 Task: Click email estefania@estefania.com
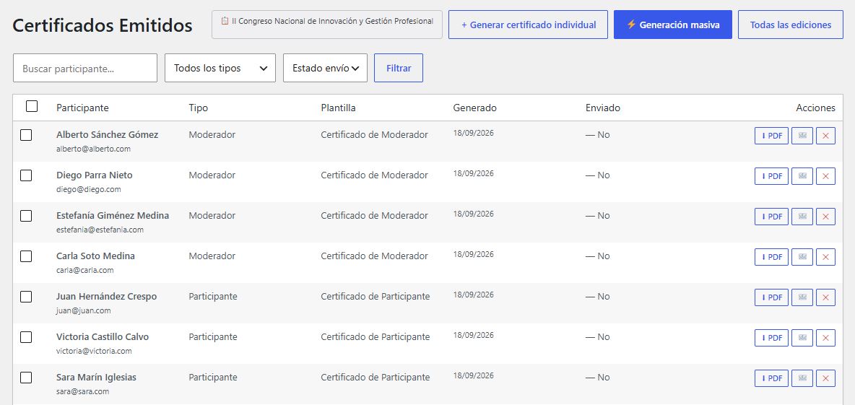click(100, 230)
